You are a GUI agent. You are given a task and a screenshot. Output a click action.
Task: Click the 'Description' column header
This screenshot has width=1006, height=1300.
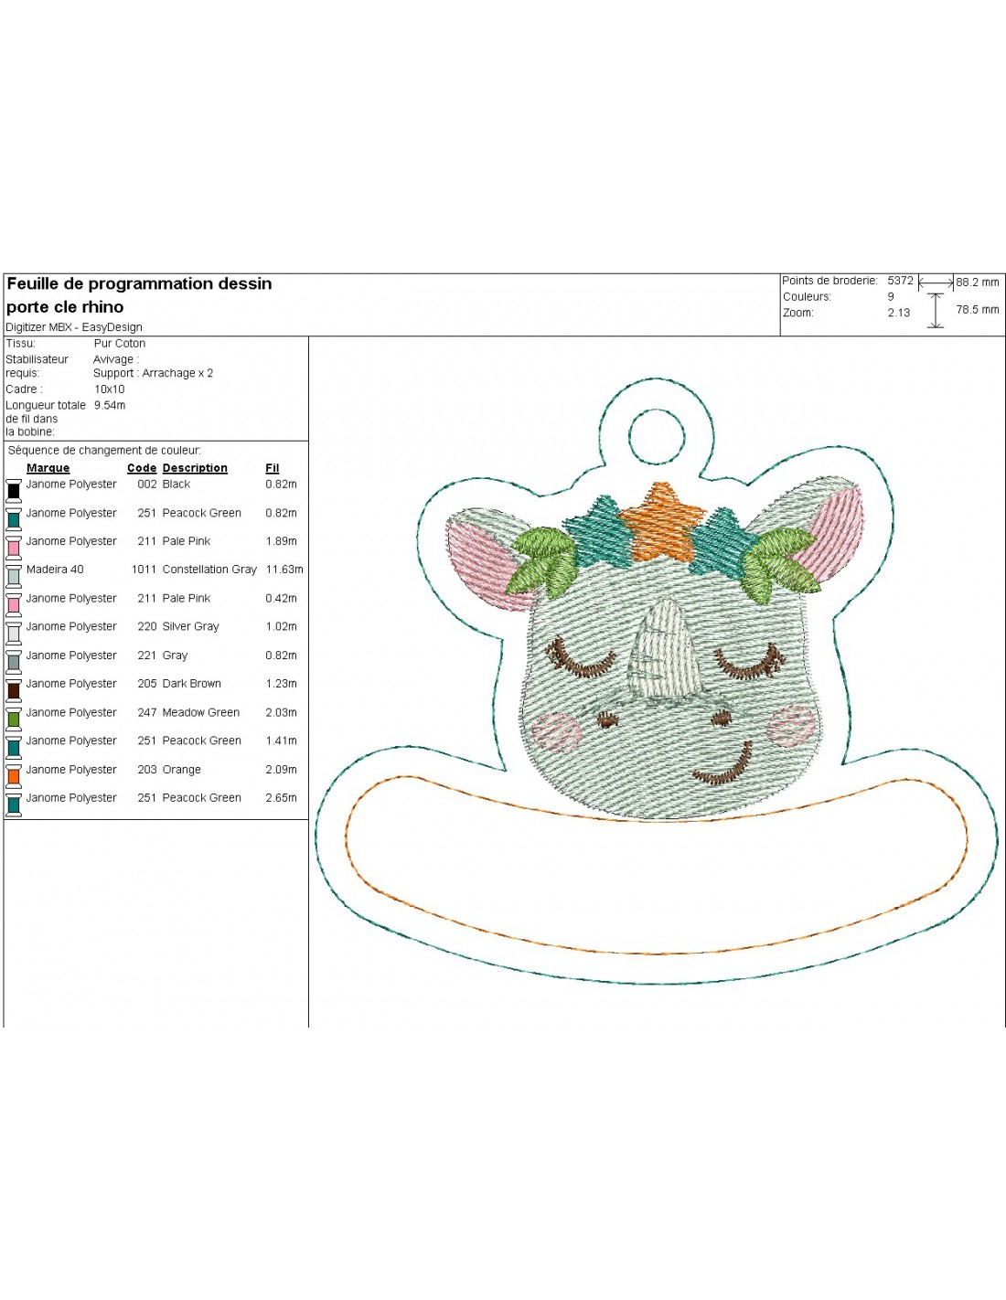(x=195, y=468)
